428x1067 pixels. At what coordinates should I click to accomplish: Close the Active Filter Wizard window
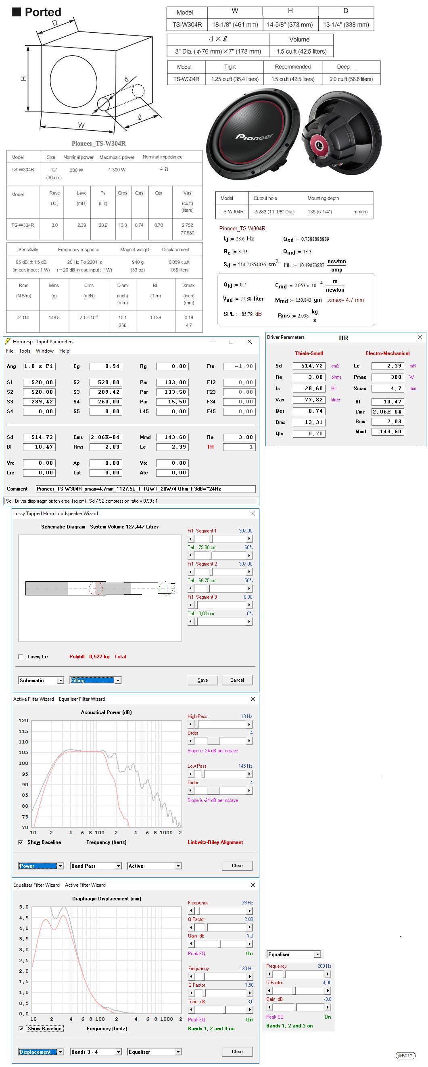(x=253, y=699)
